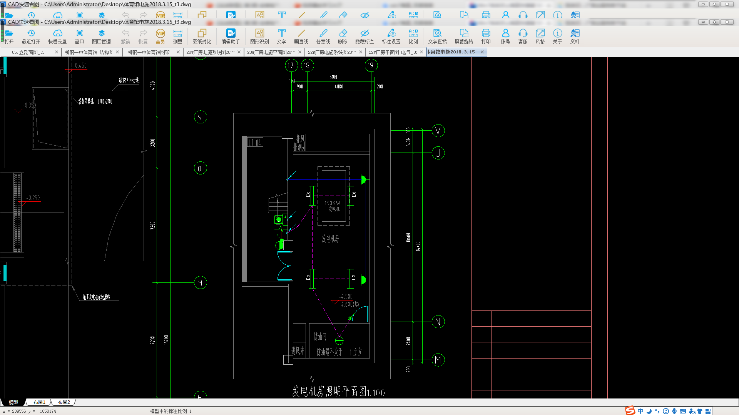The height and width of the screenshot is (415, 739).
Task: Switch to 柳钢一中体育馆网架 tab
Action: [x=149, y=52]
